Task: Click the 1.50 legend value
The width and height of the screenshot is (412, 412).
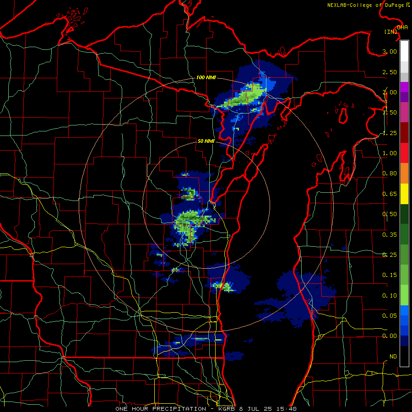Action: [x=390, y=113]
